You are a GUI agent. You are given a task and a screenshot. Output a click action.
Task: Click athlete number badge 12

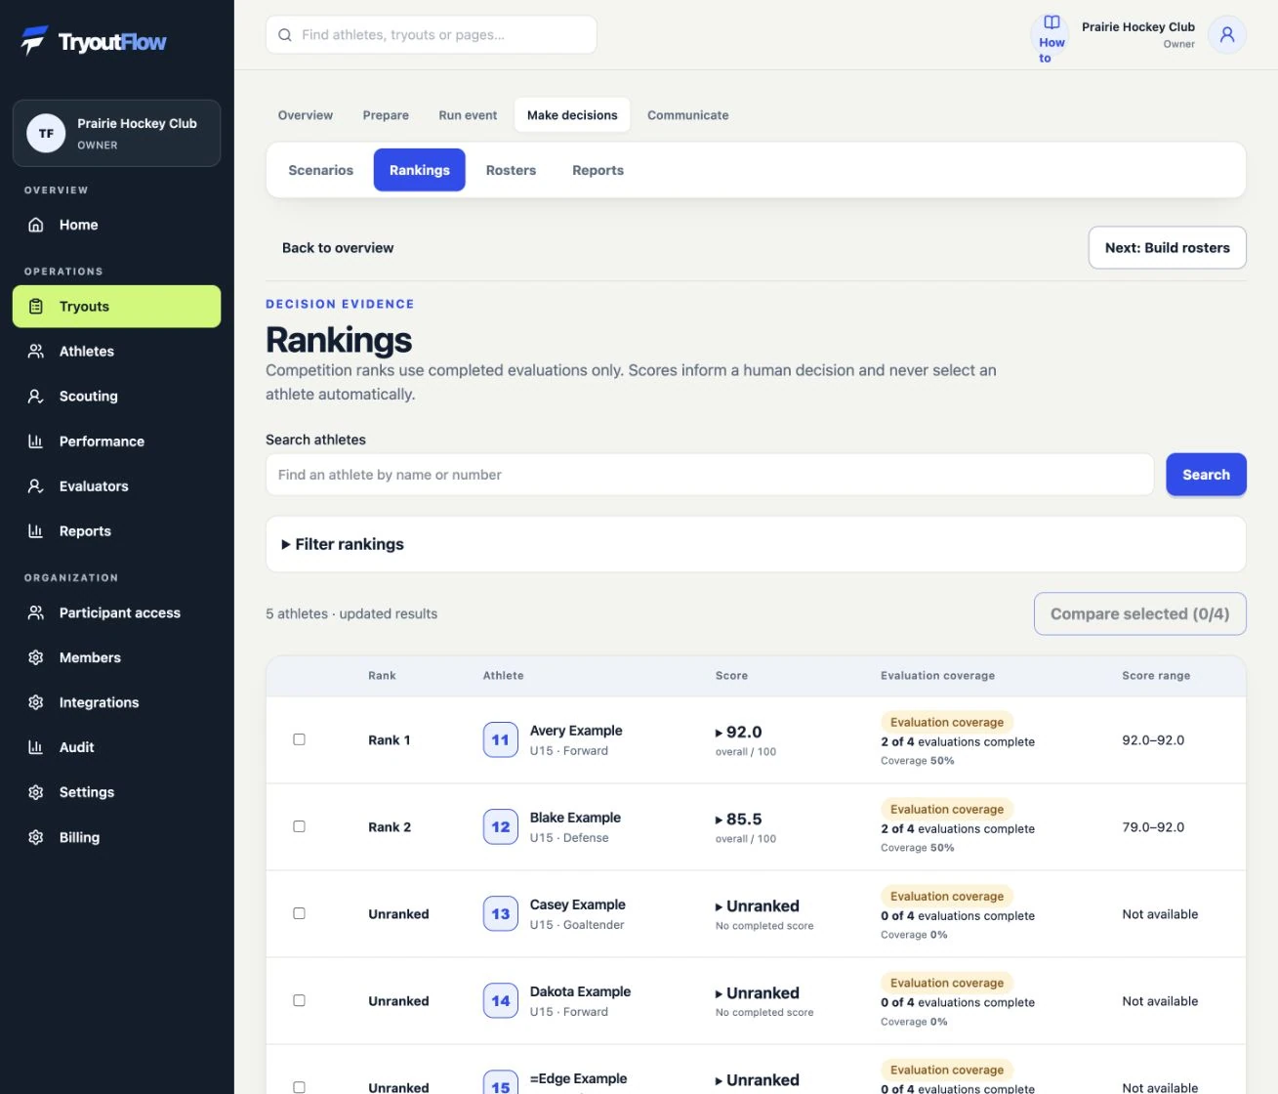pyautogui.click(x=501, y=826)
